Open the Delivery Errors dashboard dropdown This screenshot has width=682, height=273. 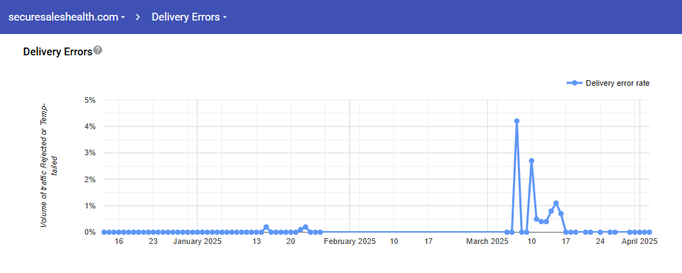[189, 17]
